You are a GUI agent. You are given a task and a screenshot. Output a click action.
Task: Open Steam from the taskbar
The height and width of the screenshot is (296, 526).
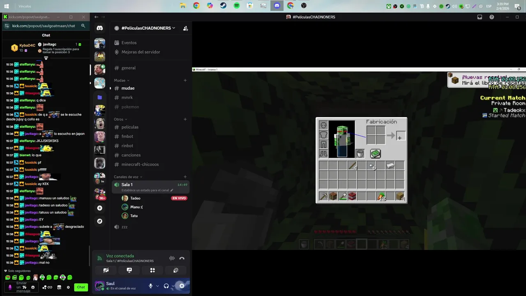click(223, 6)
